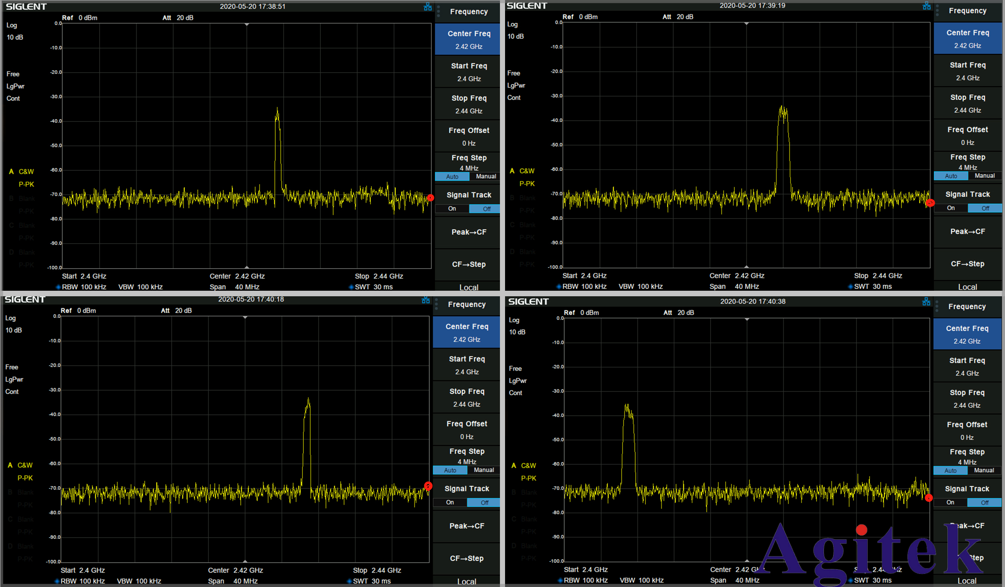Viewport: 1005px width, 587px height.
Task: Open the top-left Frequency menu header
Action: 468,11
